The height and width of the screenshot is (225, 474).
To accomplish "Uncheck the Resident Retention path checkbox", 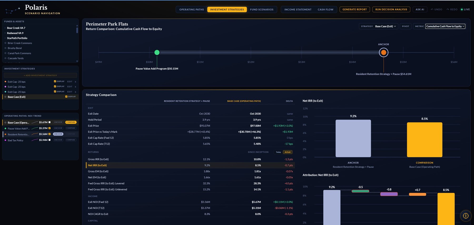I will point(50,134).
